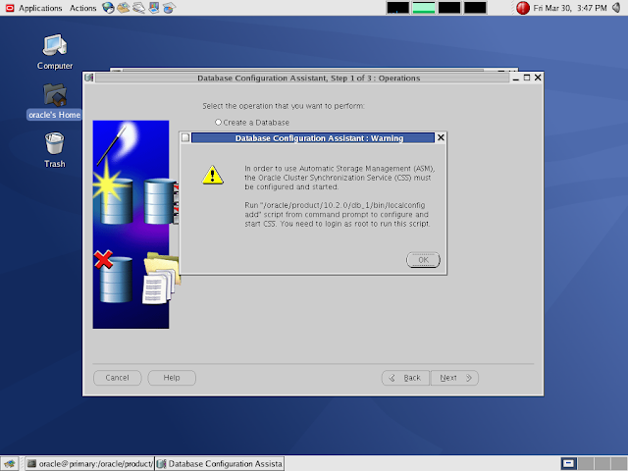The height and width of the screenshot is (471, 628).
Task: Click Next in the configuration assistant
Action: pyautogui.click(x=454, y=378)
